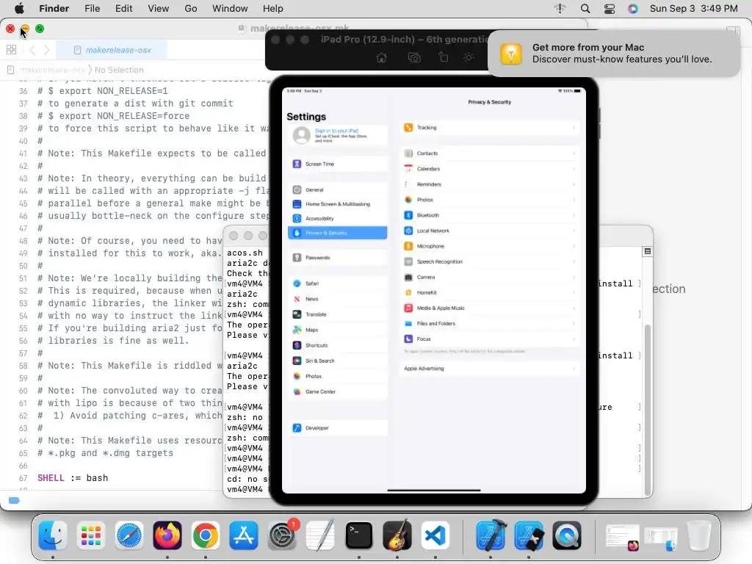Open Translate settings in the iPad sidebar
The width and height of the screenshot is (752, 564).
pos(338,314)
